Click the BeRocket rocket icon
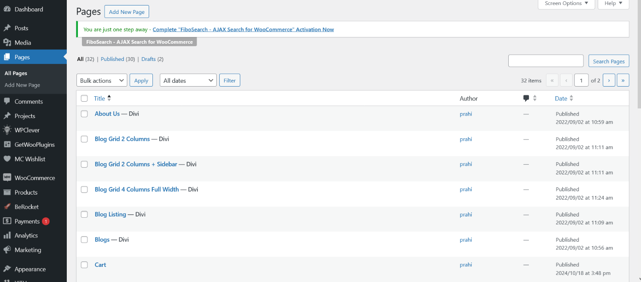 click(7, 207)
